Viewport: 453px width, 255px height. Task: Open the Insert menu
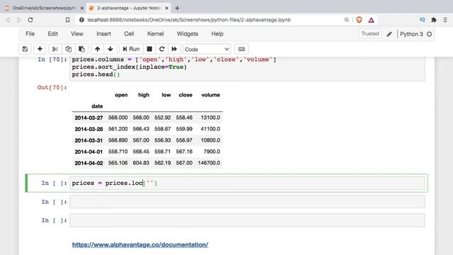[x=103, y=34]
